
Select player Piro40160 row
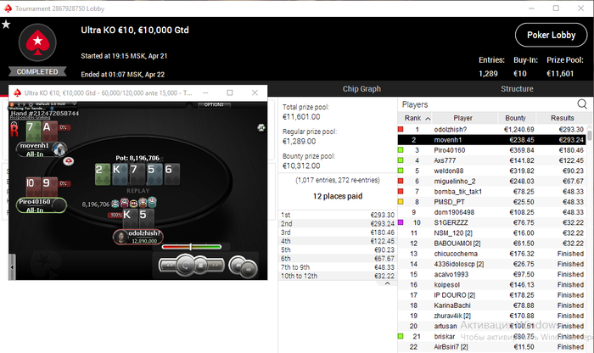coord(491,150)
